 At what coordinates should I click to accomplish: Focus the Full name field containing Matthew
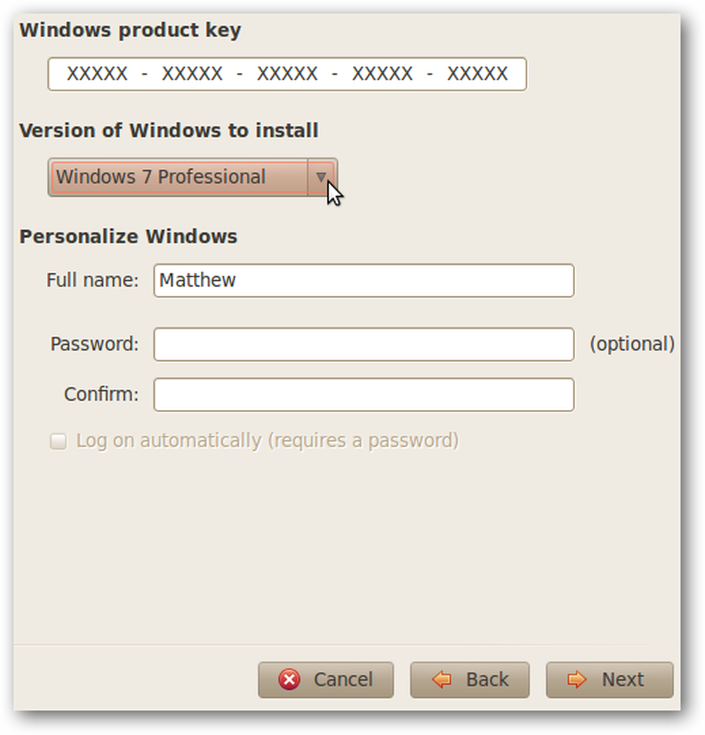point(364,280)
